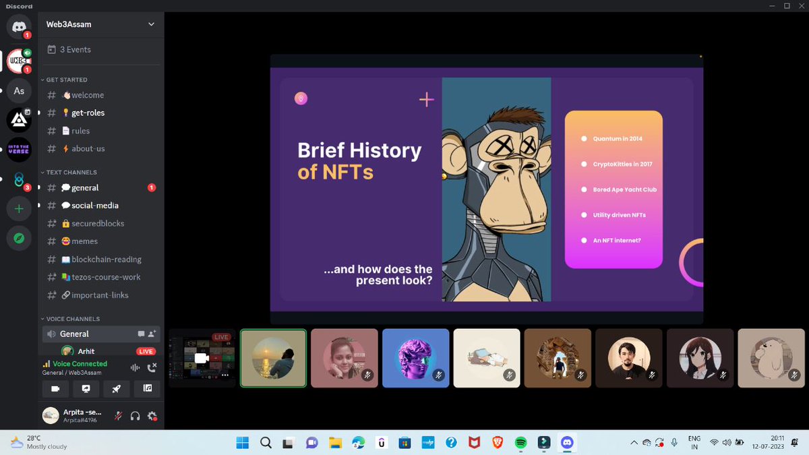Image resolution: width=809 pixels, height=455 pixels.
Task: Select the brown archway avatar tile
Action: (x=558, y=358)
